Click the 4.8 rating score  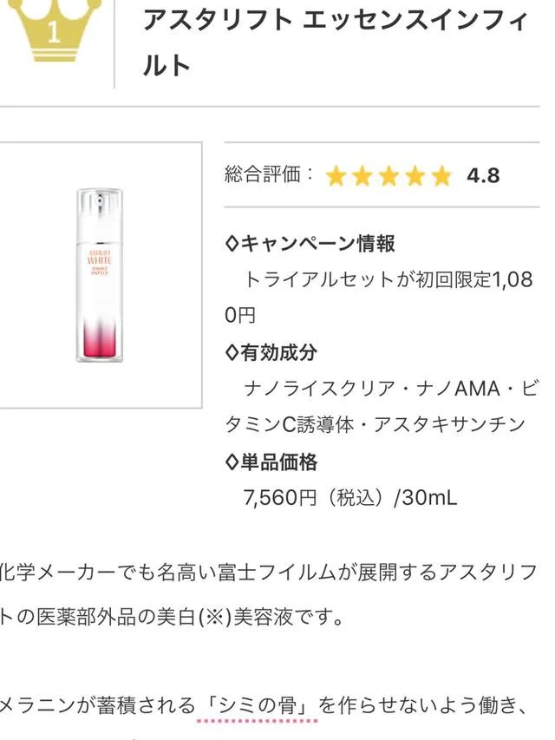coord(483,176)
